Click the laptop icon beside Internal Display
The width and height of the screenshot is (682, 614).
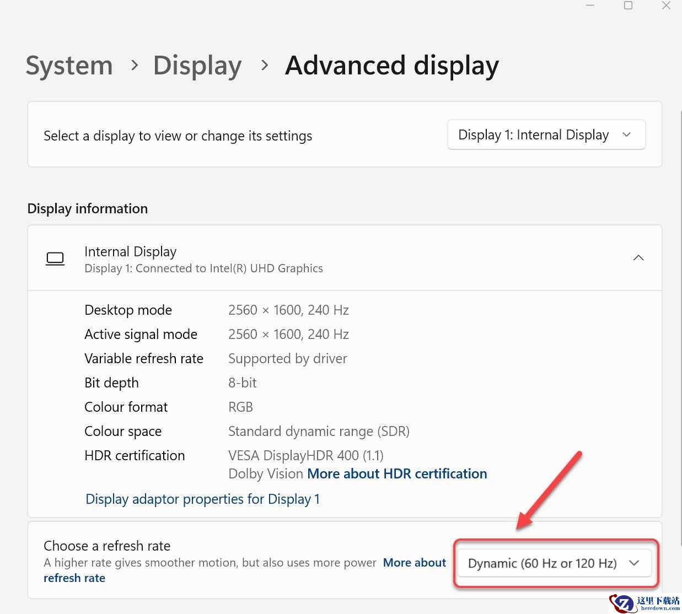(x=55, y=258)
